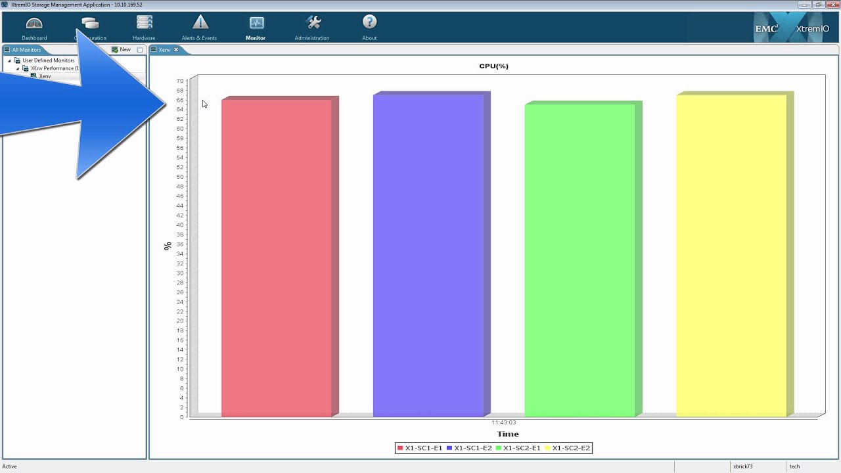This screenshot has height=473, width=841.
Task: Collapse the XEnv Performance node
Action: 18,68
